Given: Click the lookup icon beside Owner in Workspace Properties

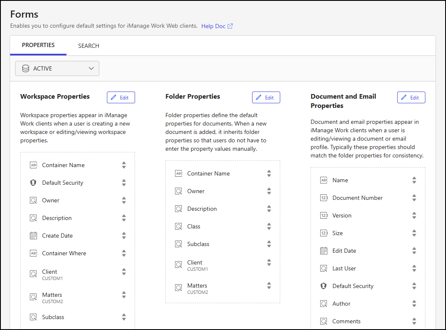Looking at the screenshot, I should (x=33, y=200).
